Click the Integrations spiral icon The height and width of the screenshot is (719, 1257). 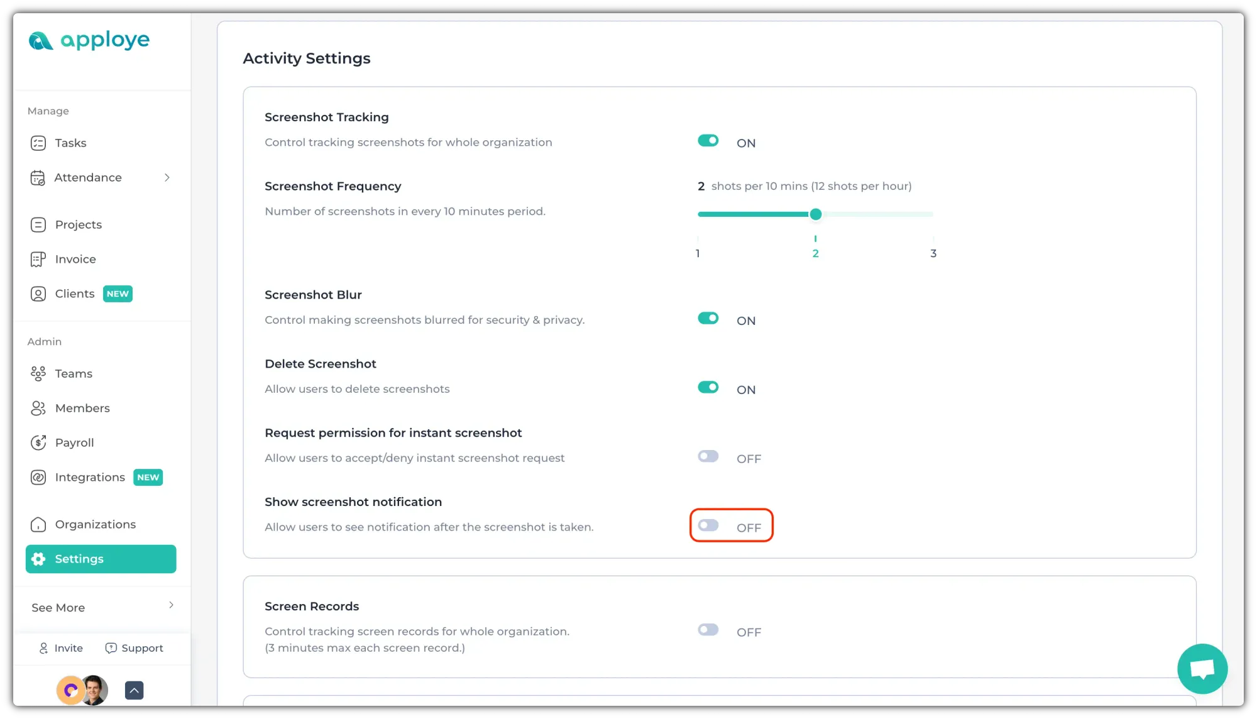tap(38, 478)
